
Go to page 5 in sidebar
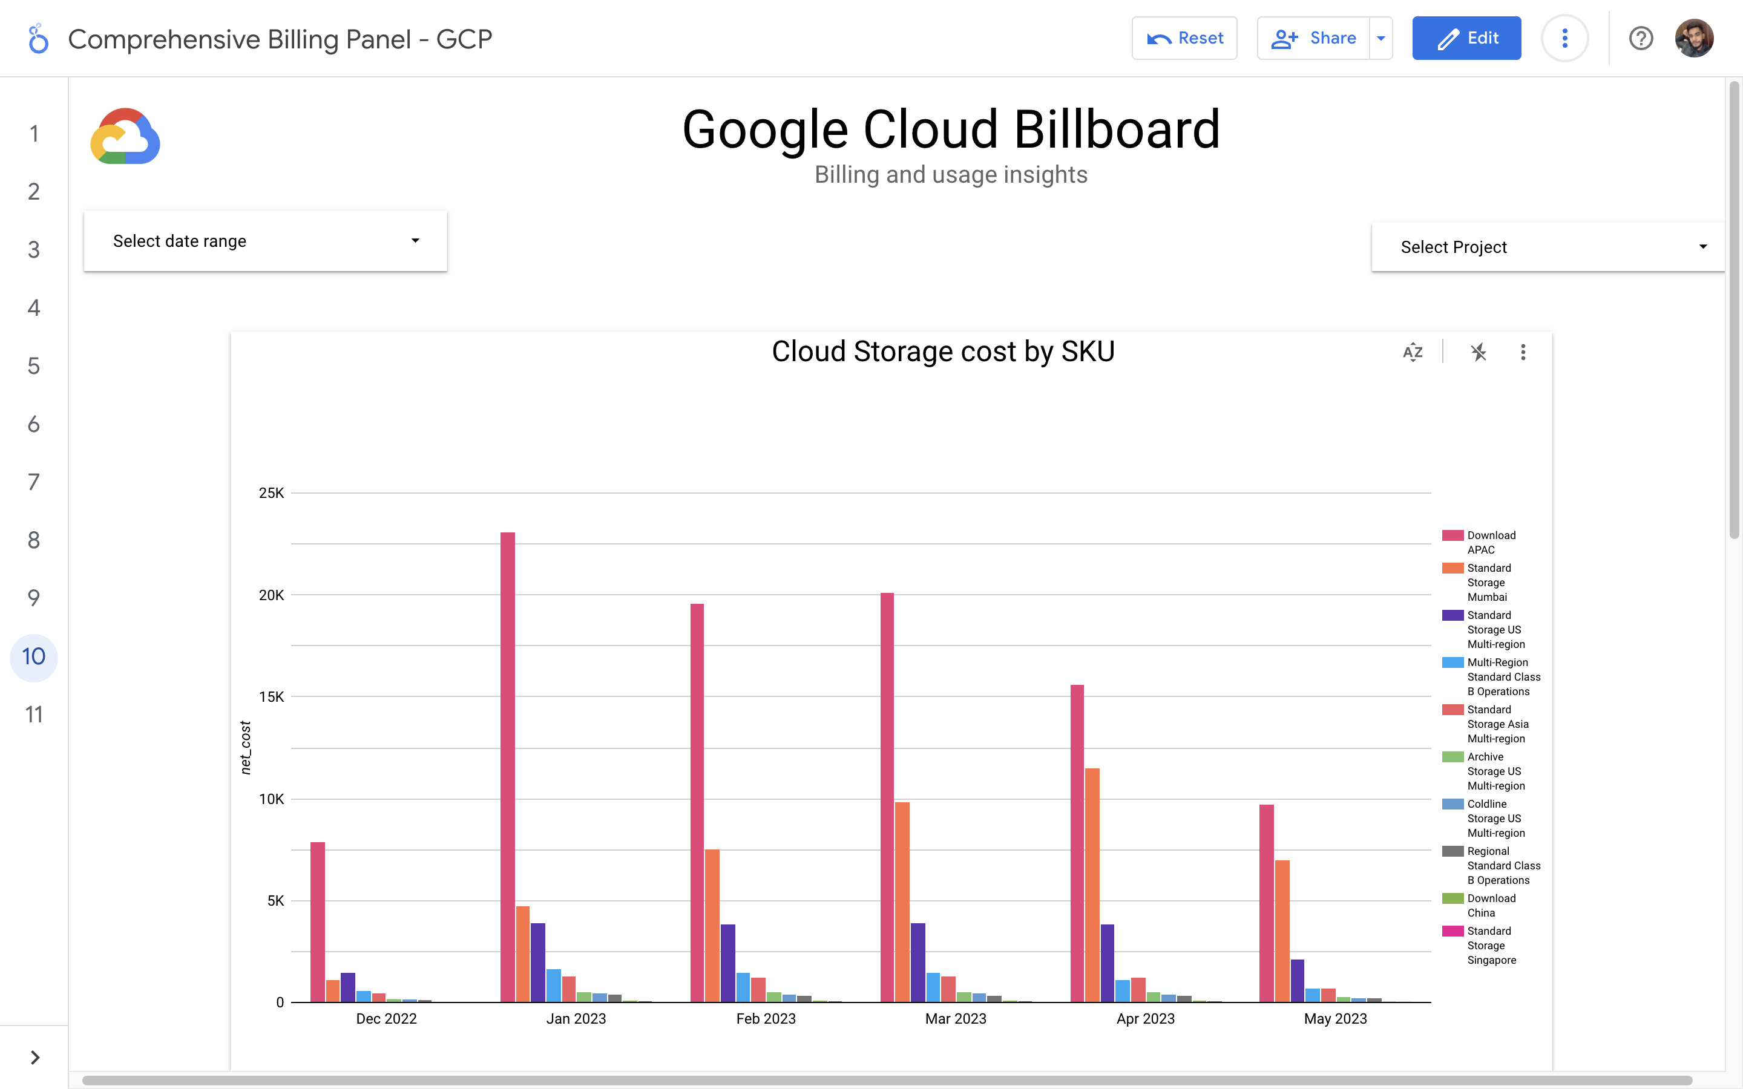(x=34, y=366)
